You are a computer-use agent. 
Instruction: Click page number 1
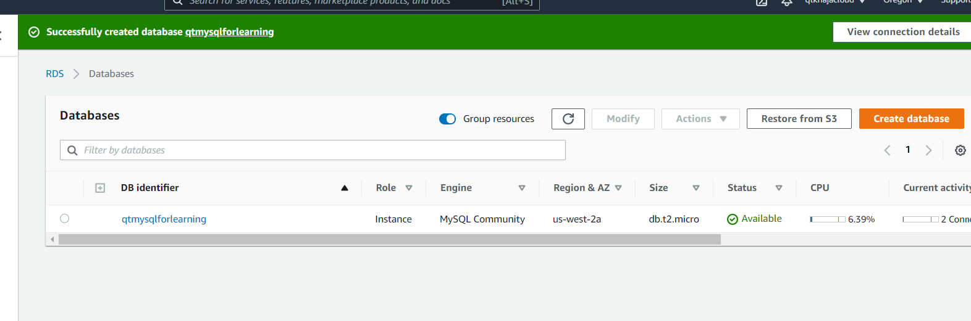pos(907,150)
